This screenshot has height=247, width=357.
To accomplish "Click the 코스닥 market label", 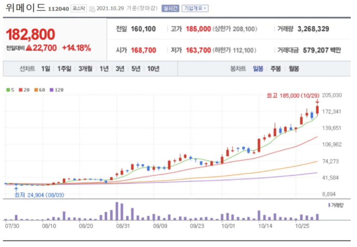I will click(78, 8).
